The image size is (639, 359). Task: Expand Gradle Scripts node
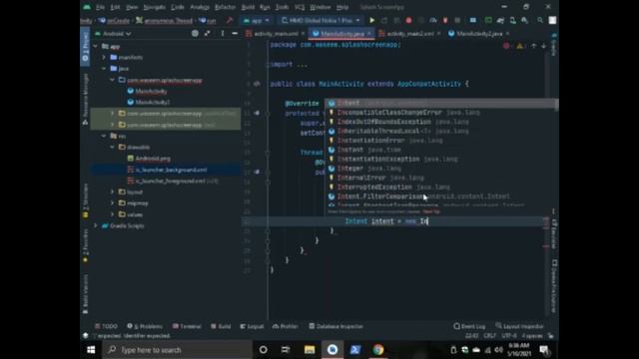click(x=96, y=225)
